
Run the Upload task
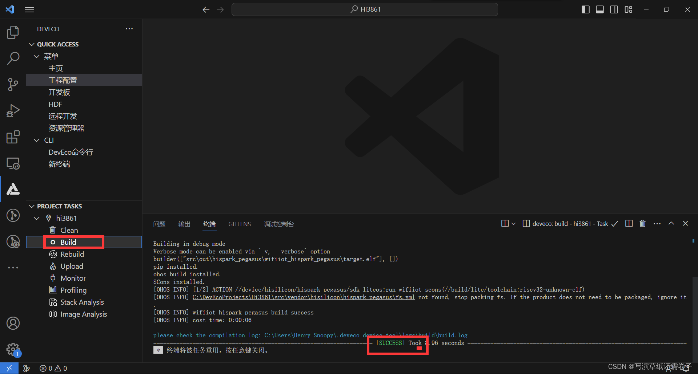(x=84, y=266)
